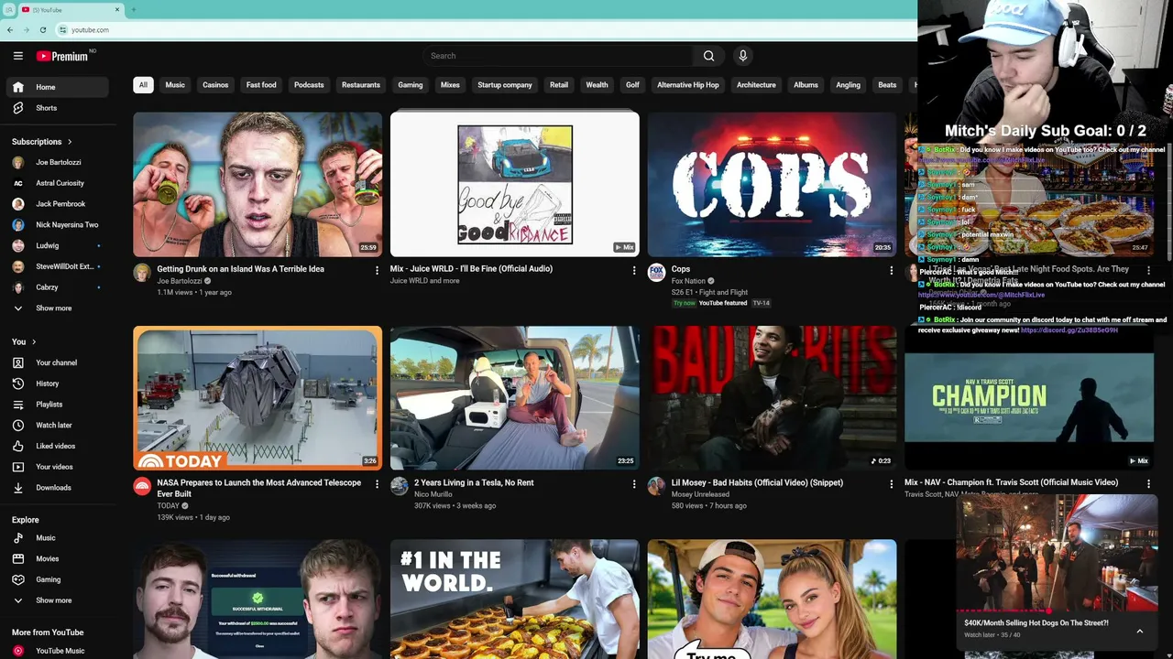Select the Podcasts filter chip
The image size is (1173, 659).
[309, 85]
